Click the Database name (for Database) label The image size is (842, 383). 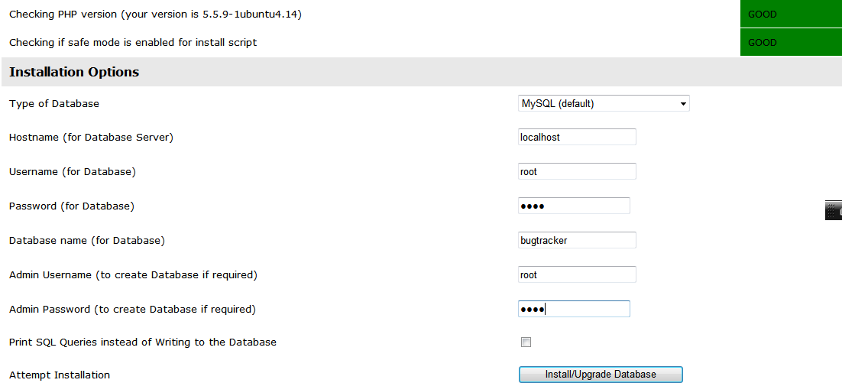pyautogui.click(x=87, y=240)
